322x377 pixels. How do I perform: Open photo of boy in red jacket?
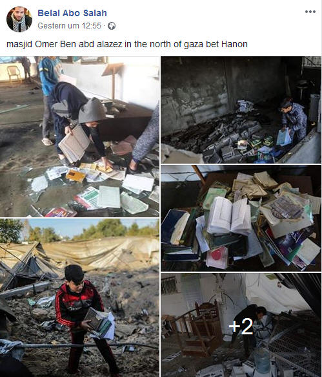(x=79, y=297)
